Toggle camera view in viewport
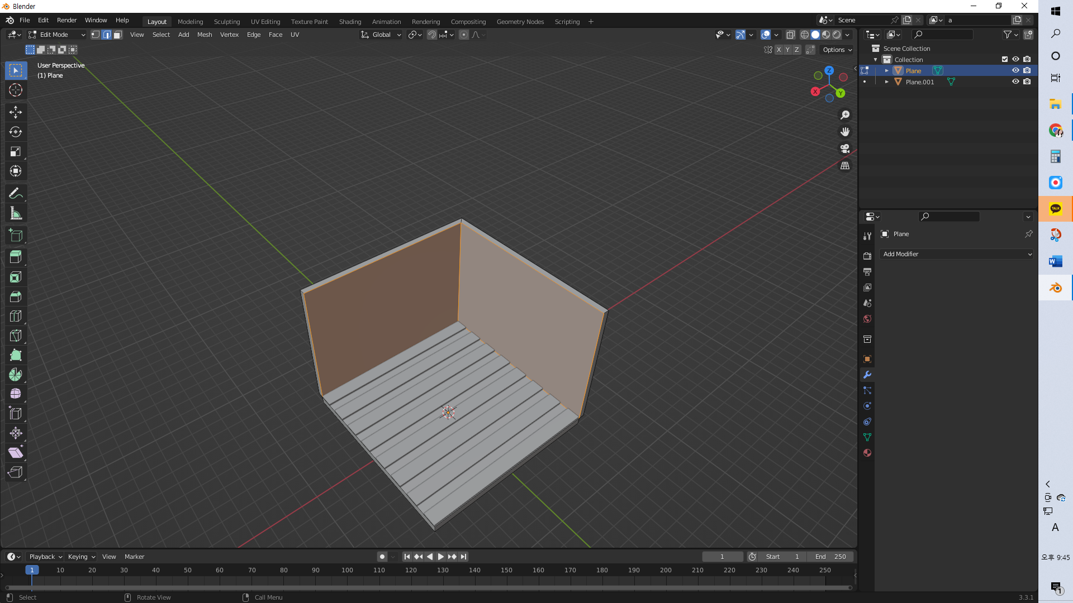The height and width of the screenshot is (603, 1073). tap(845, 149)
